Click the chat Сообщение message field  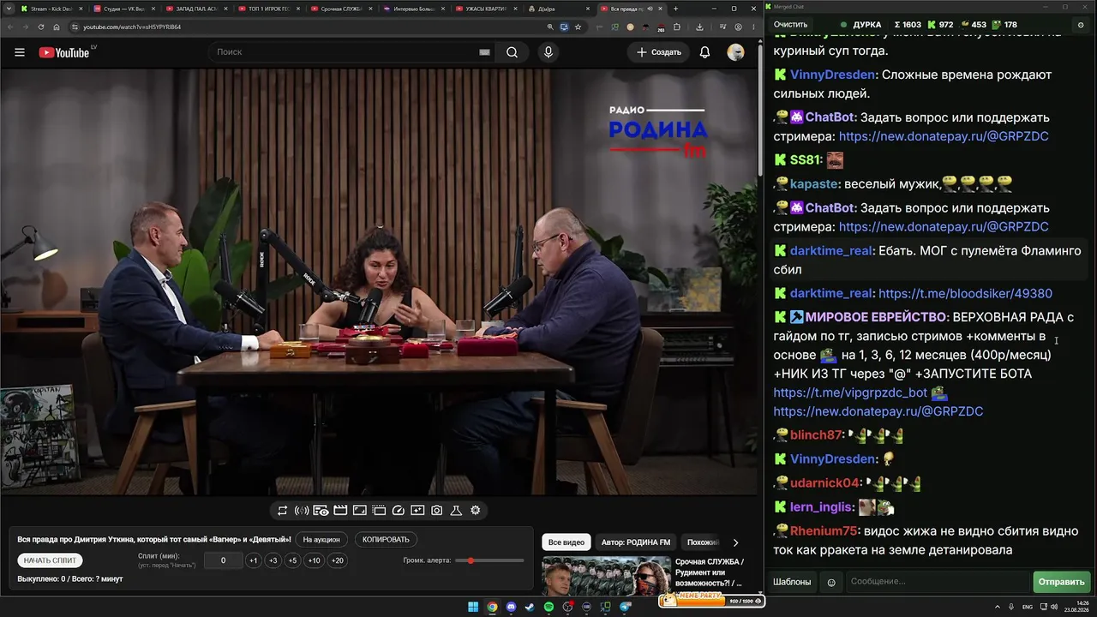(x=938, y=582)
